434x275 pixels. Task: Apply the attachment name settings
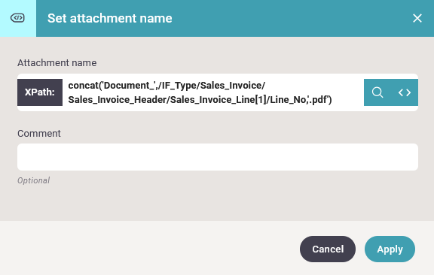point(390,249)
